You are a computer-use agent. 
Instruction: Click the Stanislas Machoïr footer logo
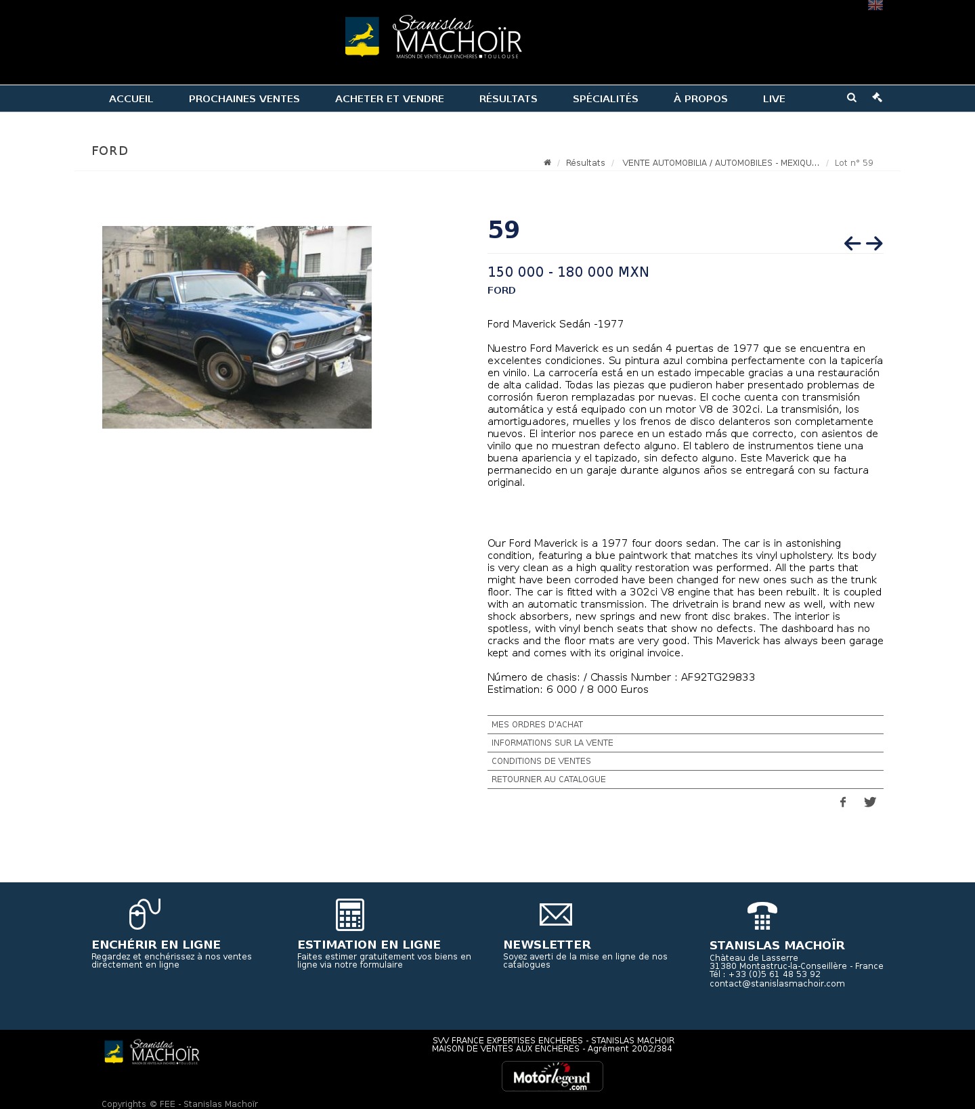click(152, 1052)
